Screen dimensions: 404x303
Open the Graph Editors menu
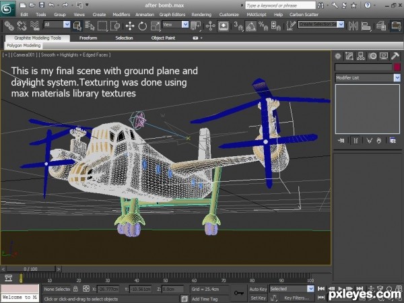[x=172, y=15]
